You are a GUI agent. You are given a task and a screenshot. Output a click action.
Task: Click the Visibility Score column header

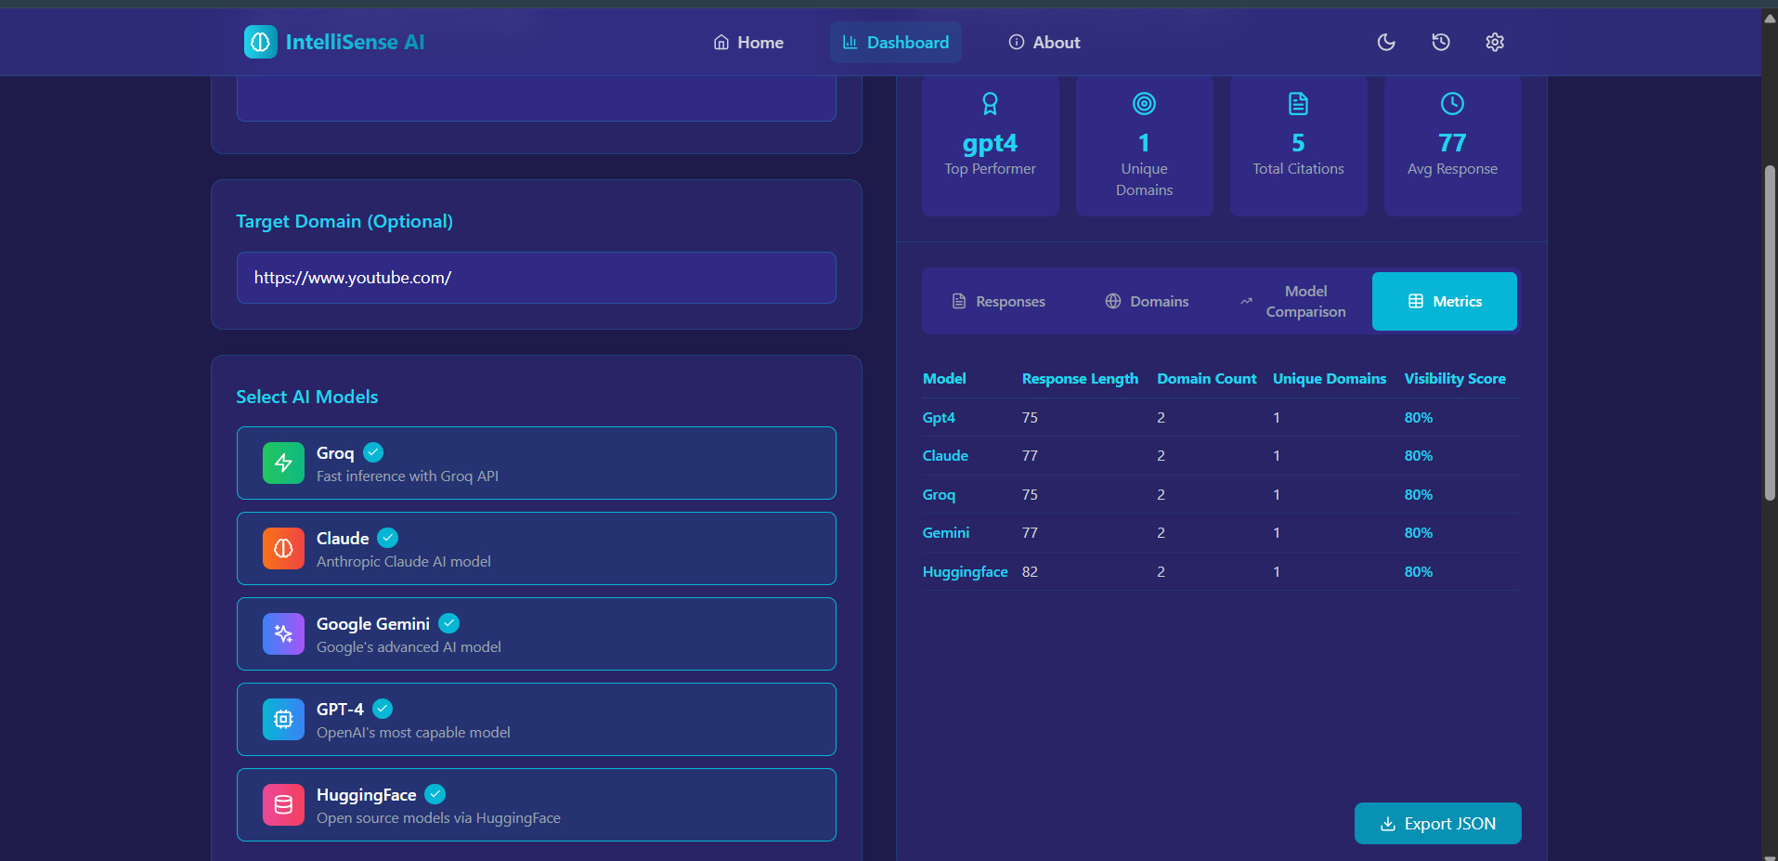click(x=1455, y=379)
